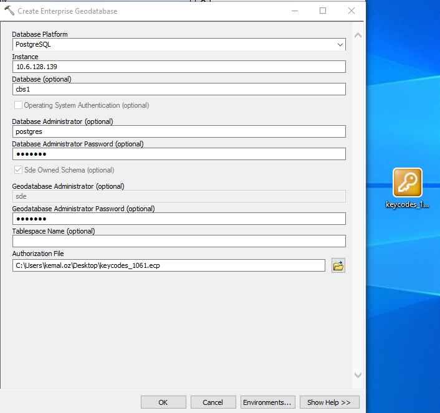
Task: Toggle Operating System Authentication checkbox
Action: 18,105
